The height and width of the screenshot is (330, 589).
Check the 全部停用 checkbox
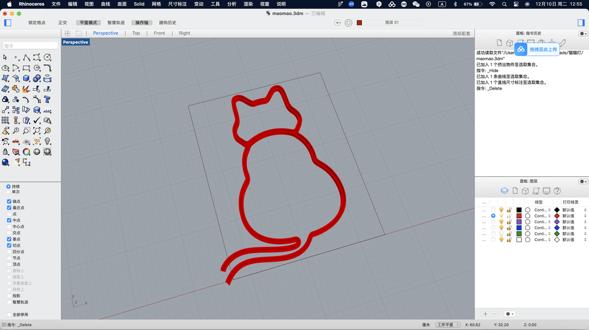point(9,315)
